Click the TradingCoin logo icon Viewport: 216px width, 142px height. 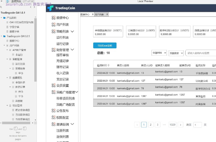[x=50, y=8]
